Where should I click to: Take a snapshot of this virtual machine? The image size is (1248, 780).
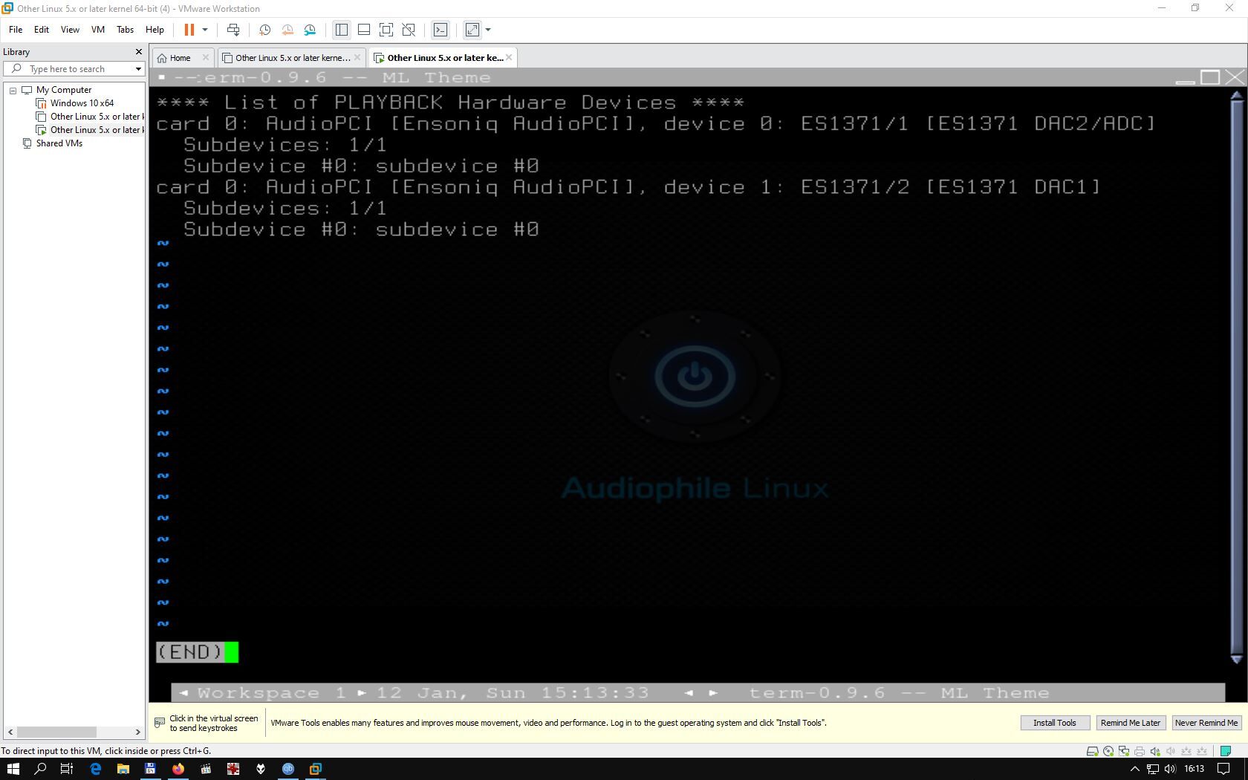pos(264,30)
